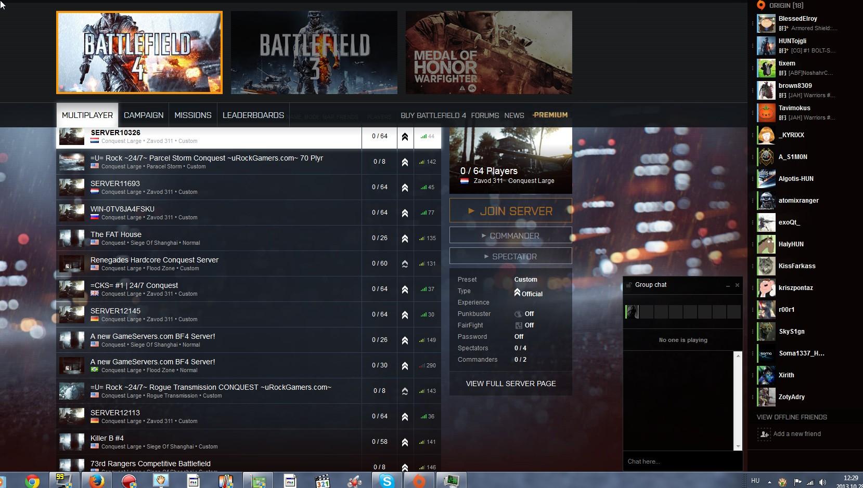Switch to the Multiplayer tab
This screenshot has height=488, width=863.
(87, 115)
